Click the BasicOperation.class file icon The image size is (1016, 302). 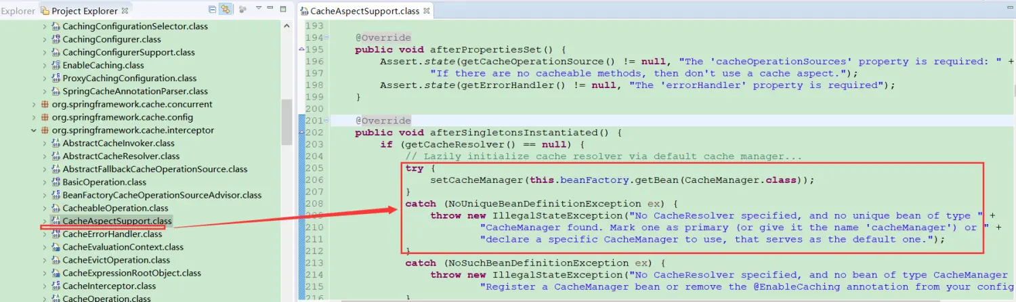tap(56, 182)
